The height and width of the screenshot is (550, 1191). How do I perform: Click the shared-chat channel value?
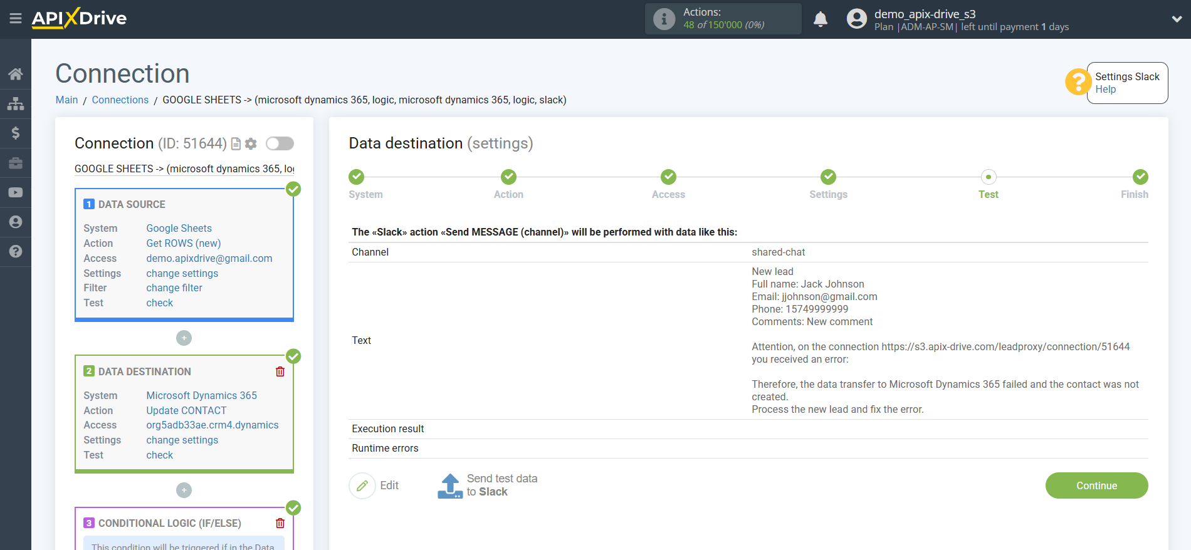point(779,252)
